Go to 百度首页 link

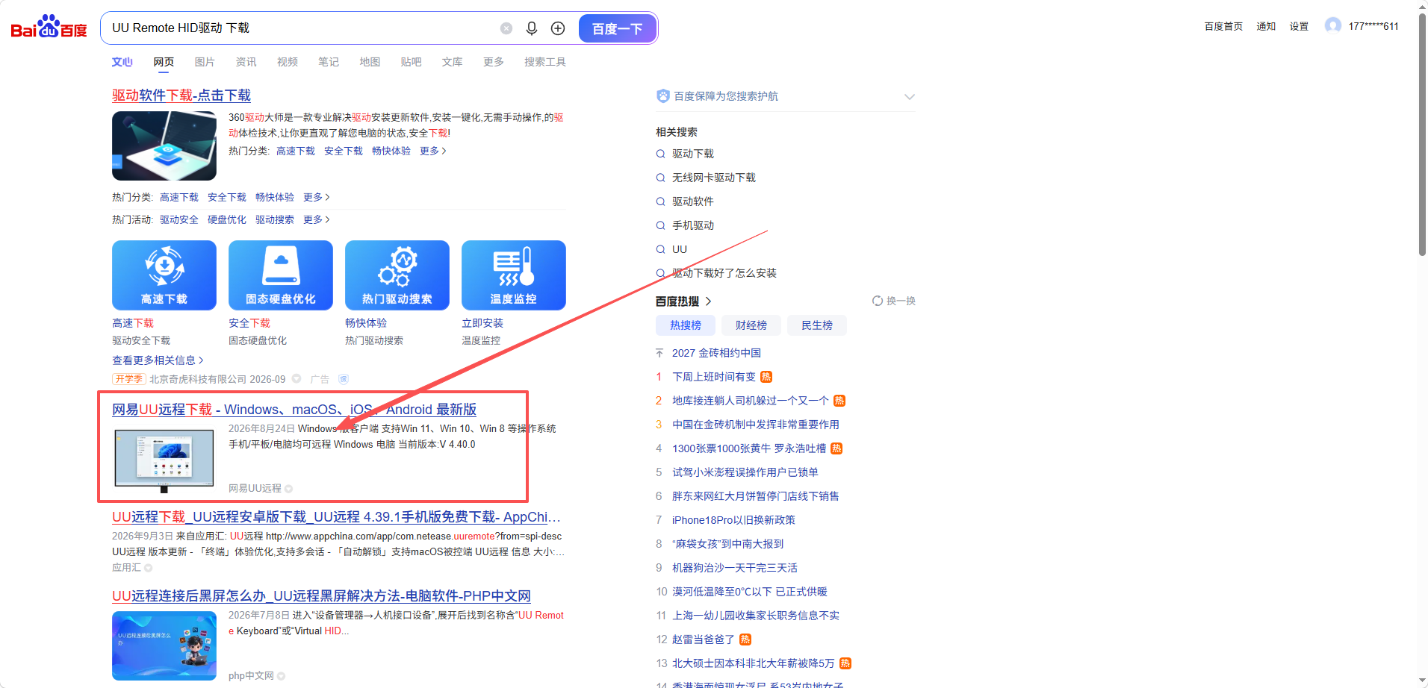click(x=1223, y=26)
